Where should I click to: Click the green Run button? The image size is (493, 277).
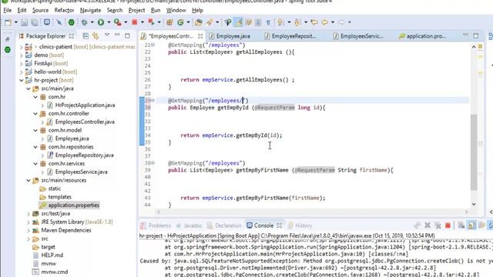point(101,22)
